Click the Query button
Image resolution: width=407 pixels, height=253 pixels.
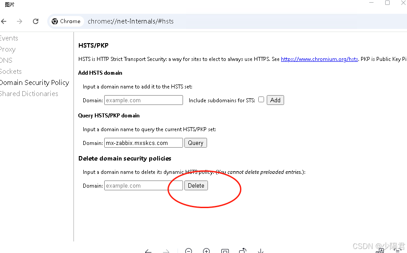(195, 143)
